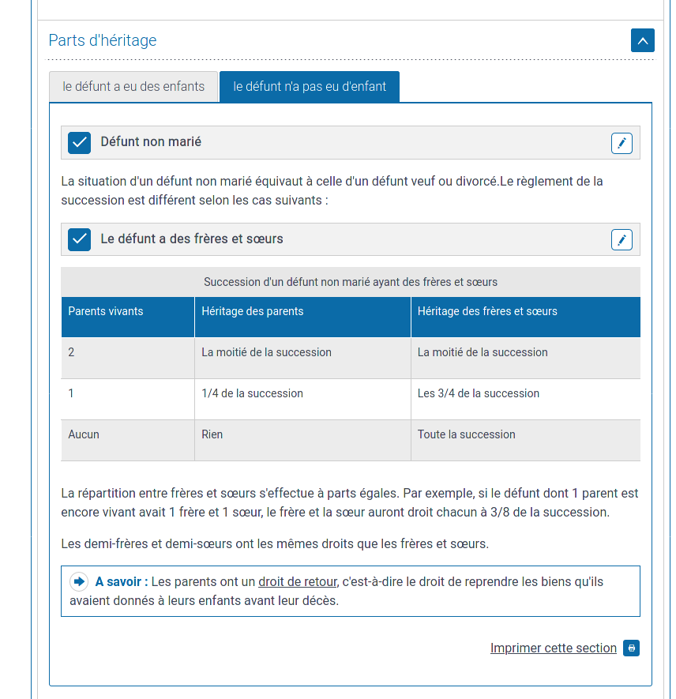Select the 'Aucun' row cell
The height and width of the screenshot is (699, 676).
(x=84, y=434)
